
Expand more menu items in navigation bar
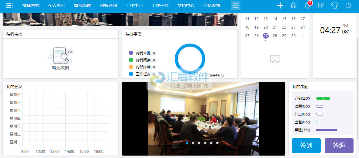[236, 5]
